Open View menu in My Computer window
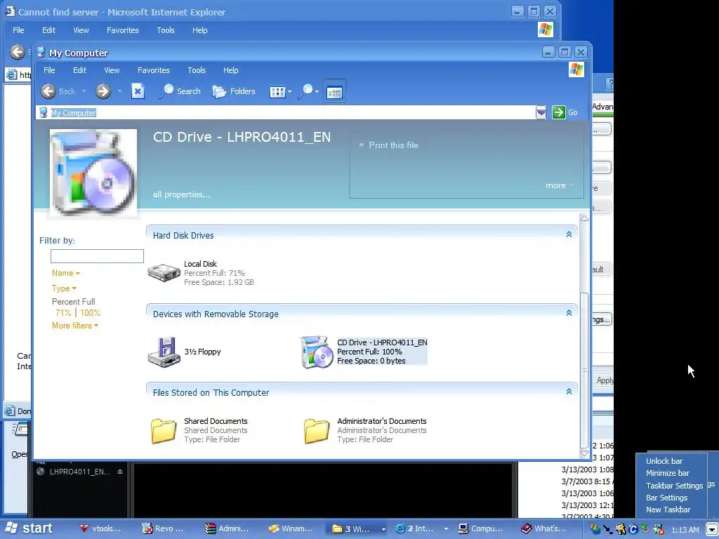 point(112,70)
